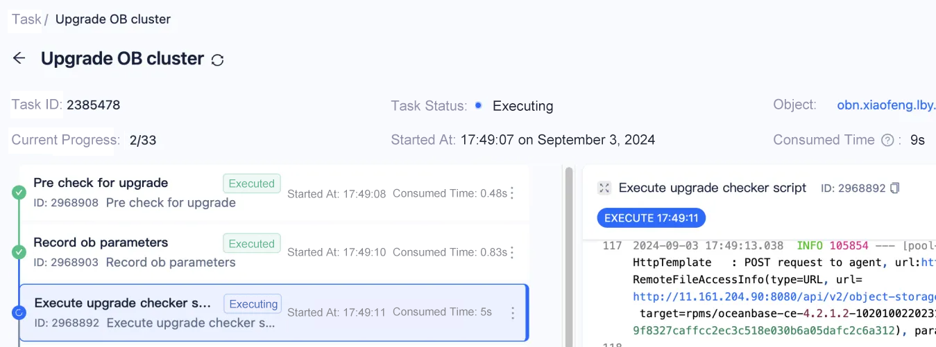Click the Executed badge on Record ob parameters

click(252, 243)
